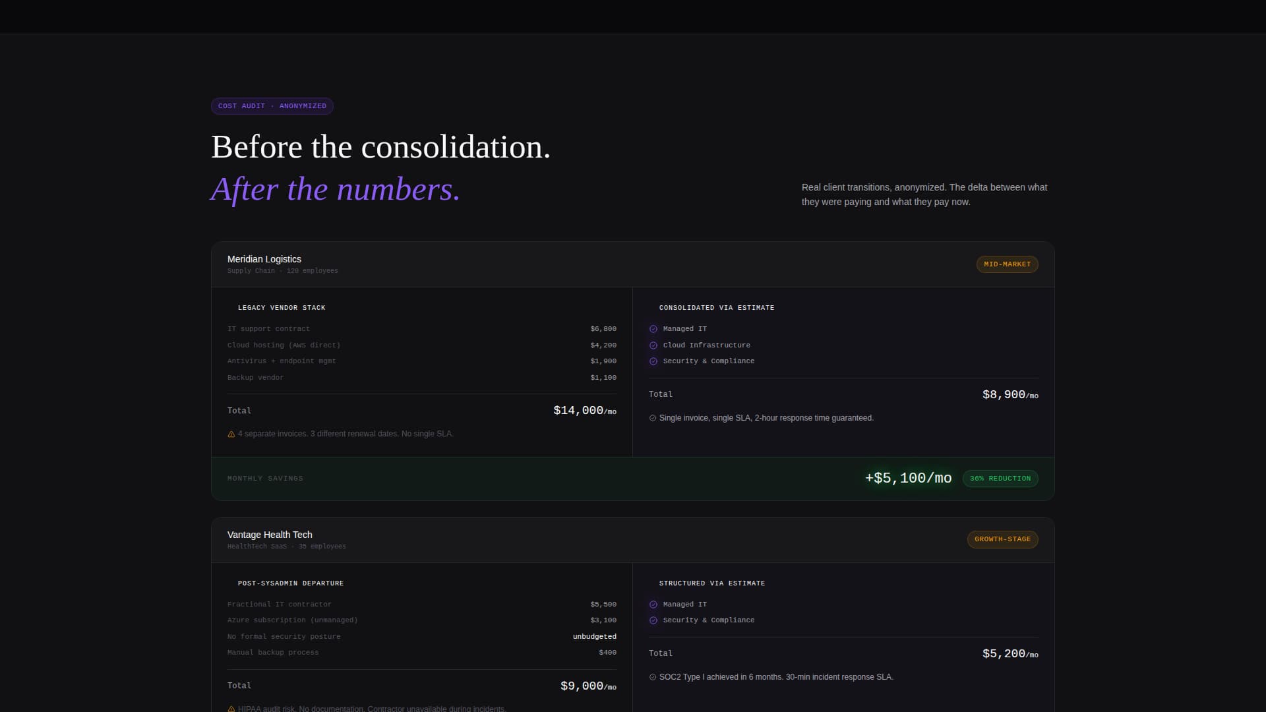
Task: Toggle the 36% REDUCTION pill
Action: (x=1000, y=478)
